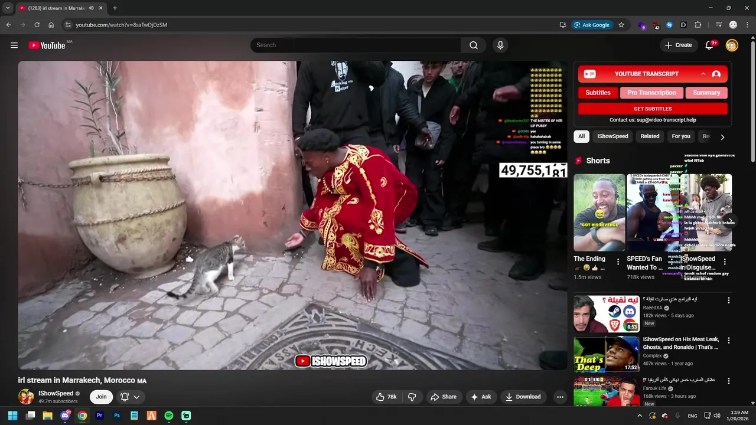756x425 pixels.
Task: Select the All filter chip
Action: click(581, 136)
